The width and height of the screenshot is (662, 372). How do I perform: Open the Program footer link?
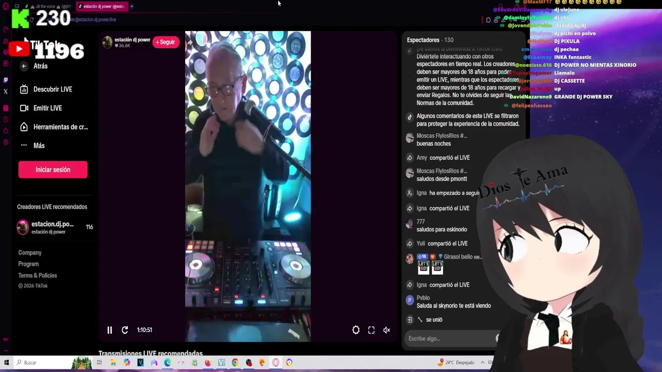pyautogui.click(x=28, y=264)
